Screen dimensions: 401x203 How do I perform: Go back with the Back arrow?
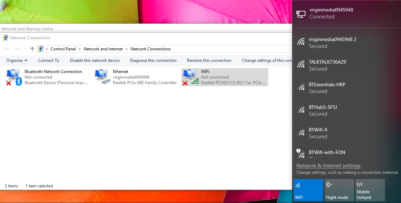[7, 49]
